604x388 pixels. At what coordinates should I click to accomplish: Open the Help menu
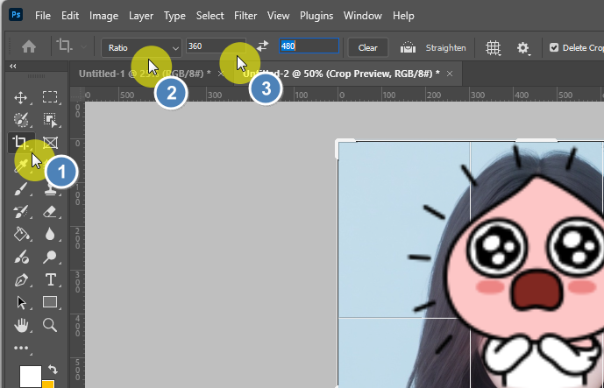tap(403, 16)
